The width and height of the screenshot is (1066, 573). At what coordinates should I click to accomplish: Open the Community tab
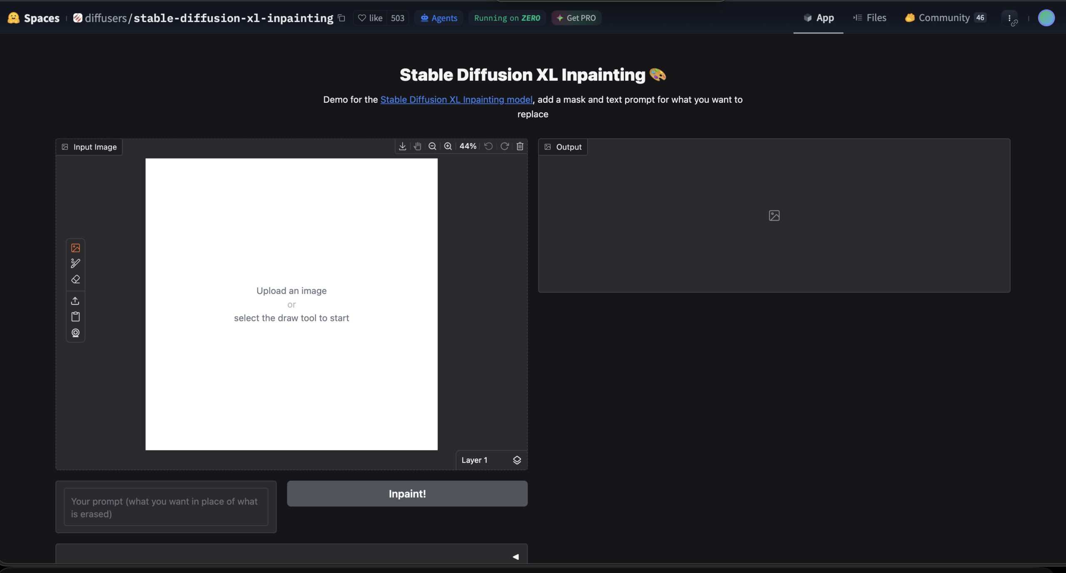pos(945,18)
